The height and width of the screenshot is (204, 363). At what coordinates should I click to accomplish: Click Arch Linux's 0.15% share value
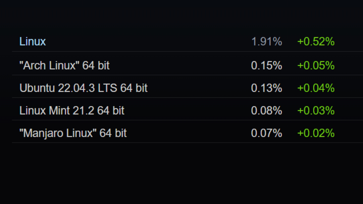click(x=267, y=65)
